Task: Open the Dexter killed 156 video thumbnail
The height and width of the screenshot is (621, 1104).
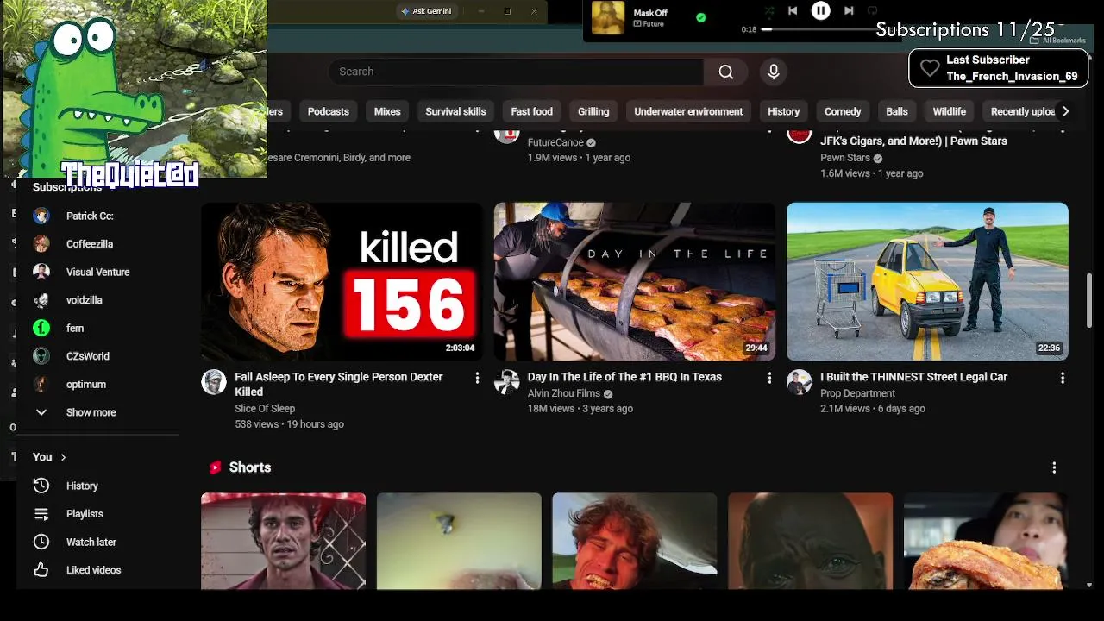Action: tap(342, 281)
